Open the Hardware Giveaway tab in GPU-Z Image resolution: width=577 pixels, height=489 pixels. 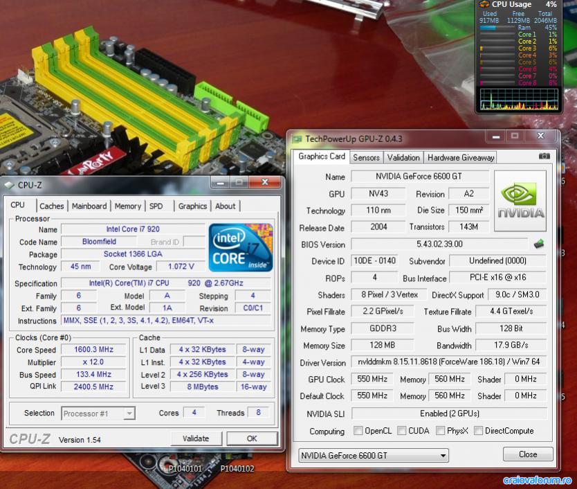click(x=461, y=158)
